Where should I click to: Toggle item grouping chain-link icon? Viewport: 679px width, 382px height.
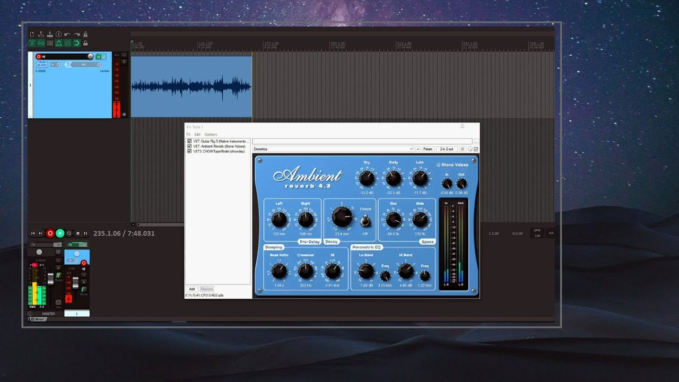click(41, 43)
